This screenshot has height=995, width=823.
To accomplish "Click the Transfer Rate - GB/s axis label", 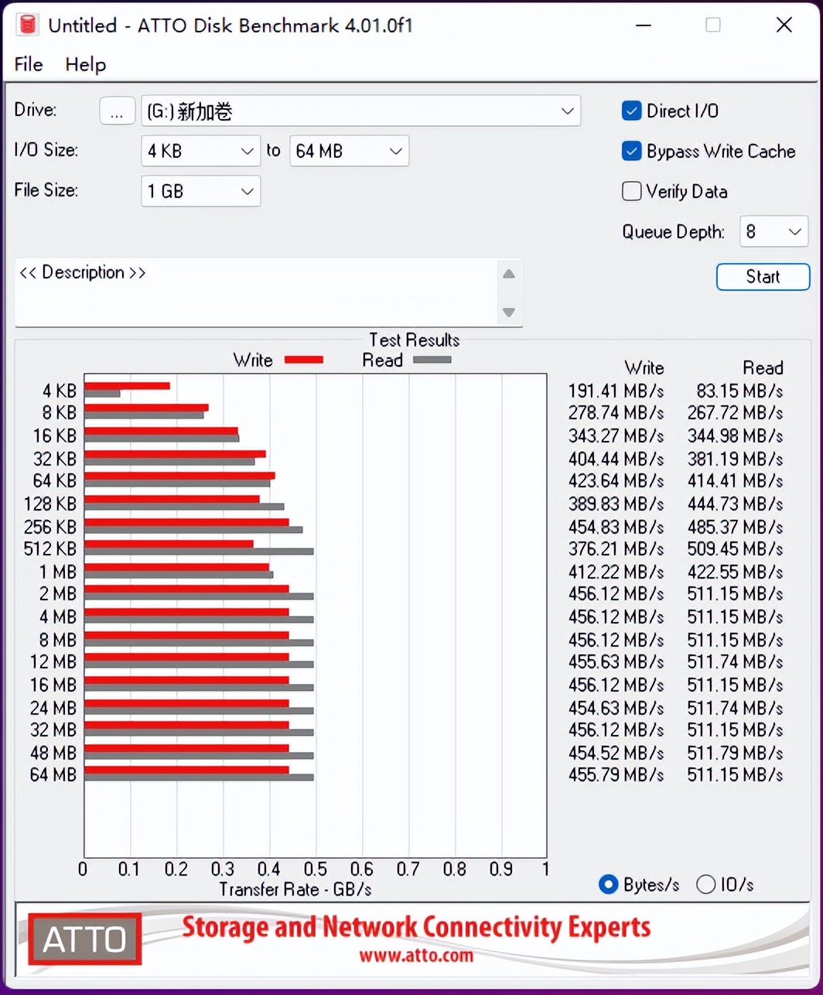I will 295,890.
